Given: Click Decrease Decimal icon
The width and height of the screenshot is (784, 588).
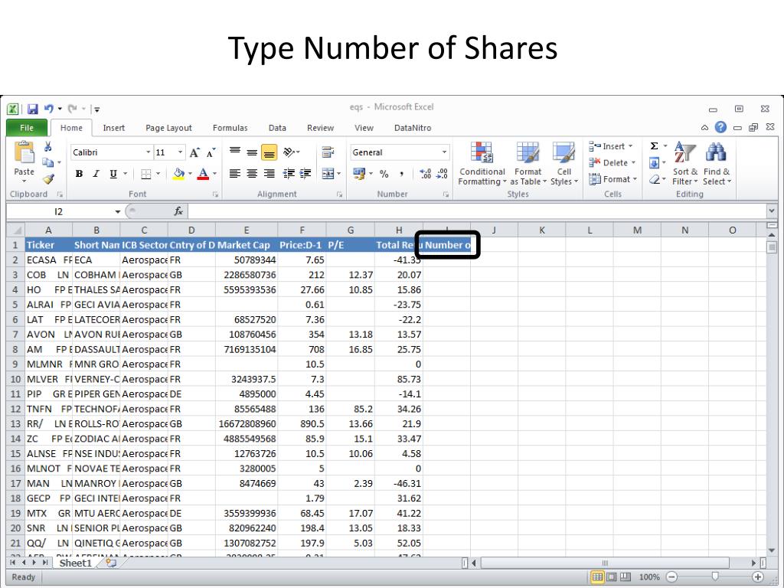Looking at the screenshot, I should tap(442, 174).
